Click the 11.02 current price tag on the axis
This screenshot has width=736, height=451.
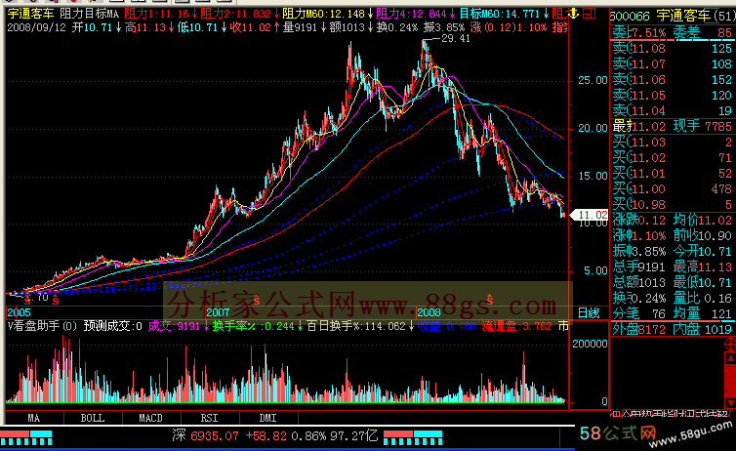(x=590, y=215)
